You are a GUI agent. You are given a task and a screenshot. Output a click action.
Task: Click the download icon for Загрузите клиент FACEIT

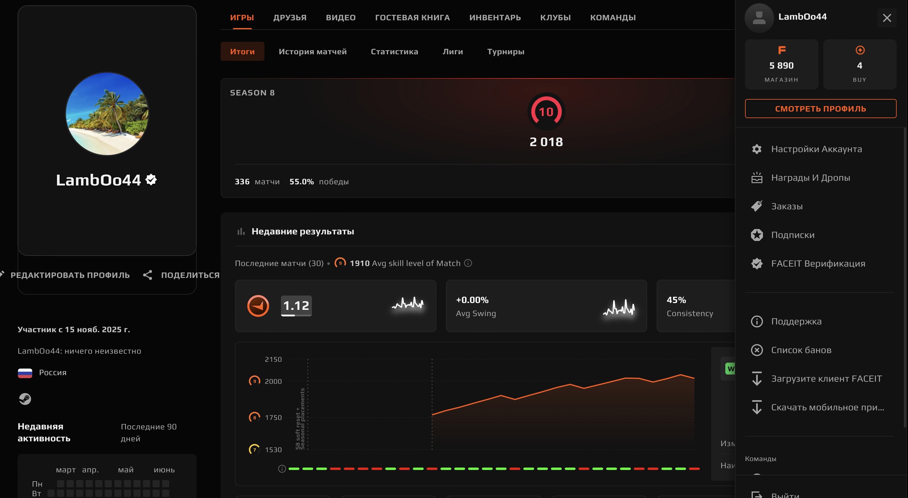[756, 379]
